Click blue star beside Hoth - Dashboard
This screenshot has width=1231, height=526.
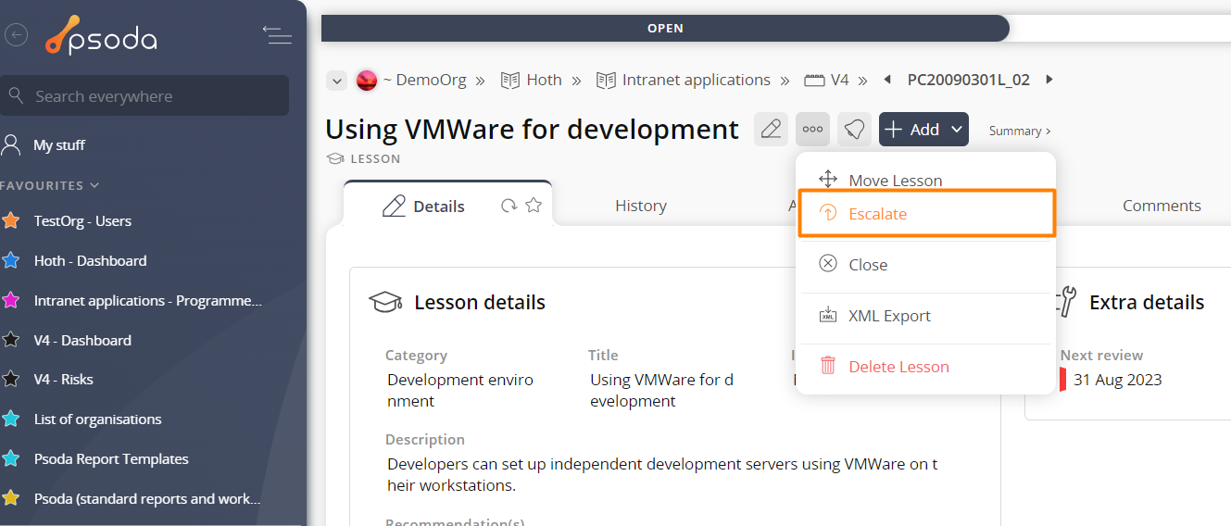pyautogui.click(x=11, y=260)
